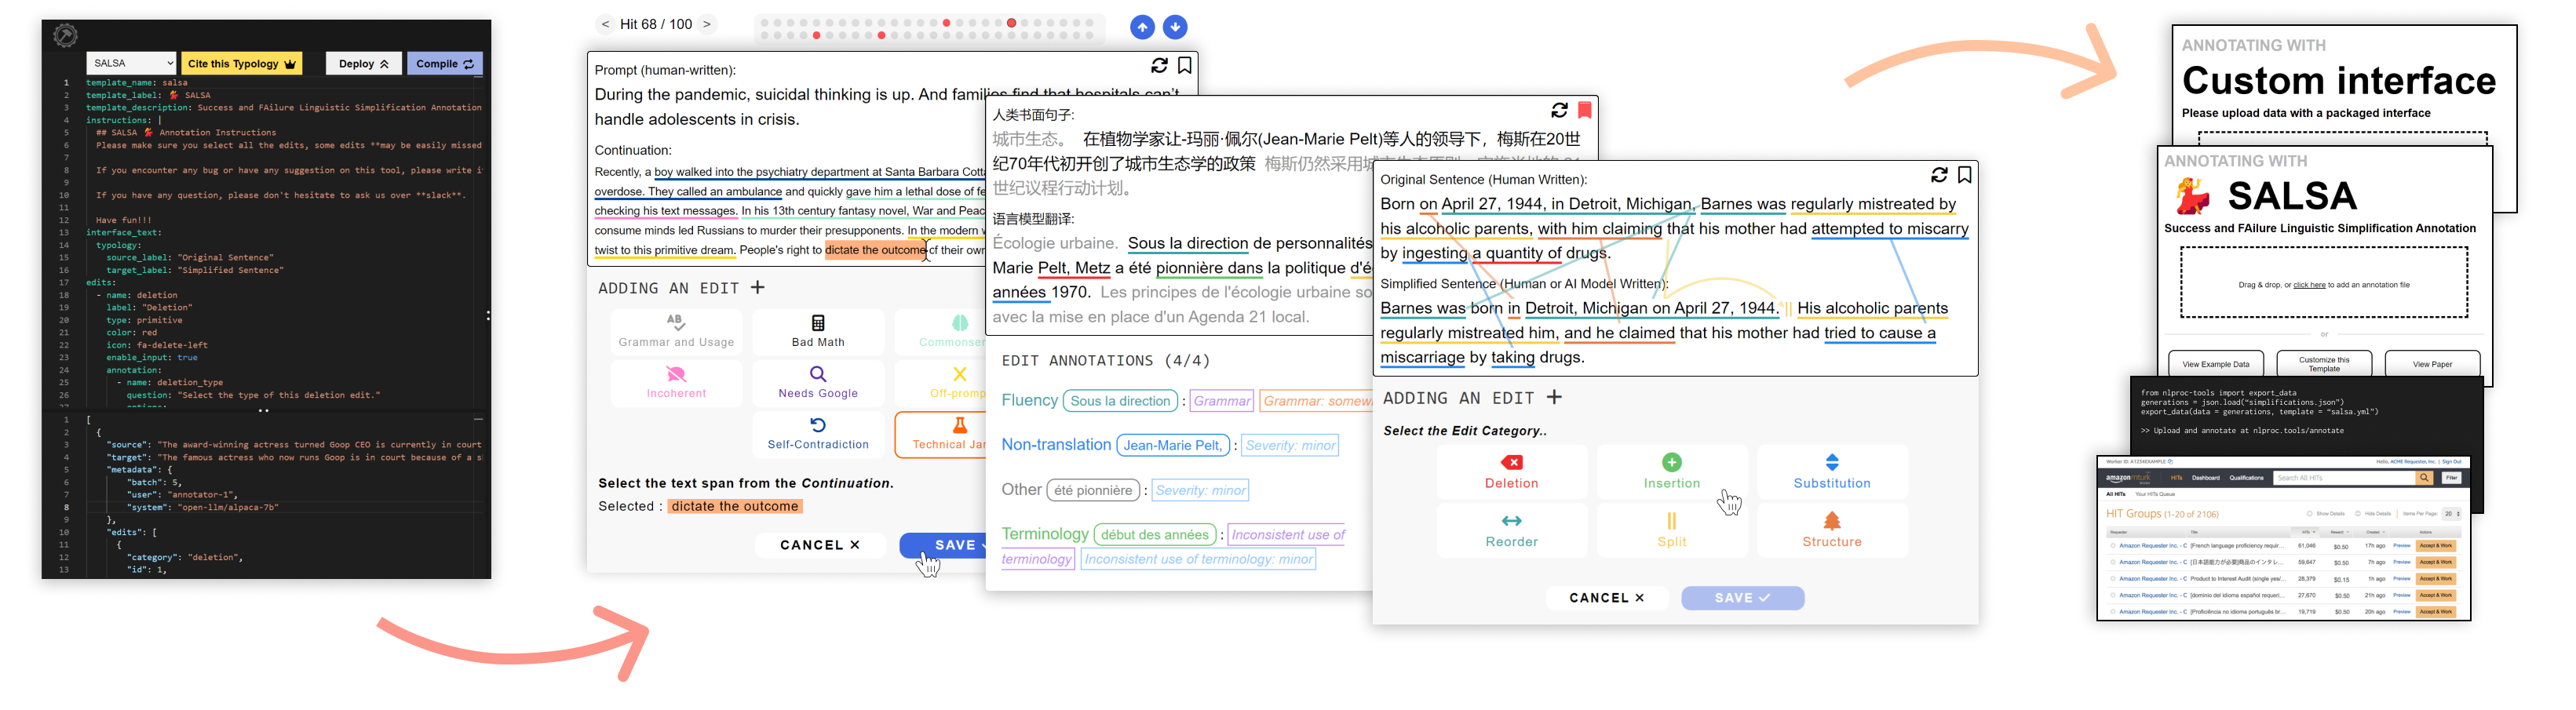Click the blue up arrow button
2576x710 pixels.
(1142, 27)
